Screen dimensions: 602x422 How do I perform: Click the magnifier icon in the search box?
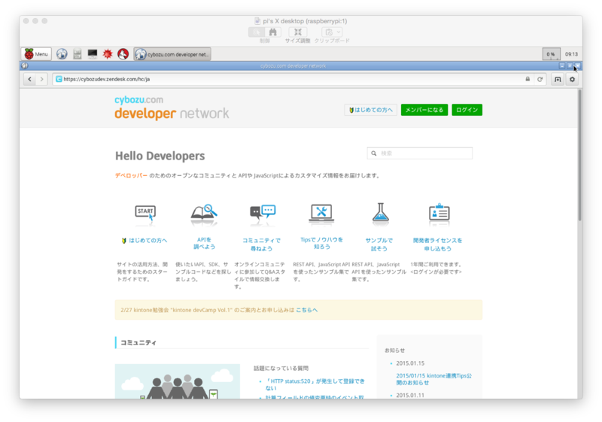pyautogui.click(x=373, y=153)
